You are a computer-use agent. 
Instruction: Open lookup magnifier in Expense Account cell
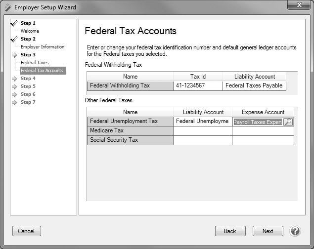[288, 122]
